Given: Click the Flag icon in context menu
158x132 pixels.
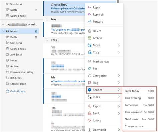Looking at the screenshot, I should (90, 83).
